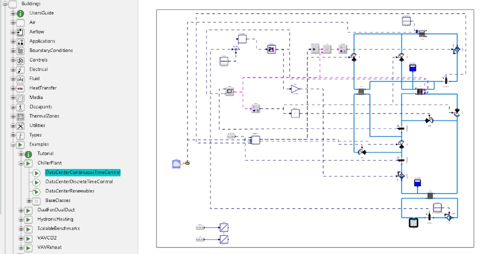Screen dimensions: 480x254
Task: Click the Fluid package icon
Action: (x=20, y=79)
